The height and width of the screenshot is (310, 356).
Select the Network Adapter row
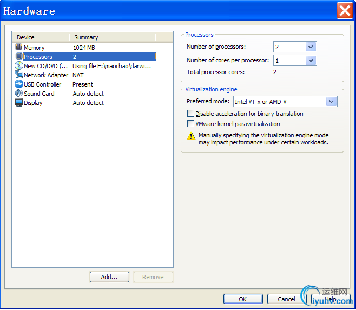pyautogui.click(x=85, y=75)
